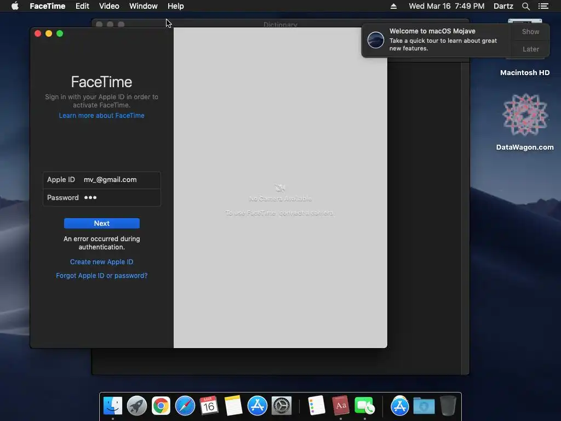This screenshot has height=421, width=561.
Task: Open the Notification Center list icon
Action: (543, 6)
